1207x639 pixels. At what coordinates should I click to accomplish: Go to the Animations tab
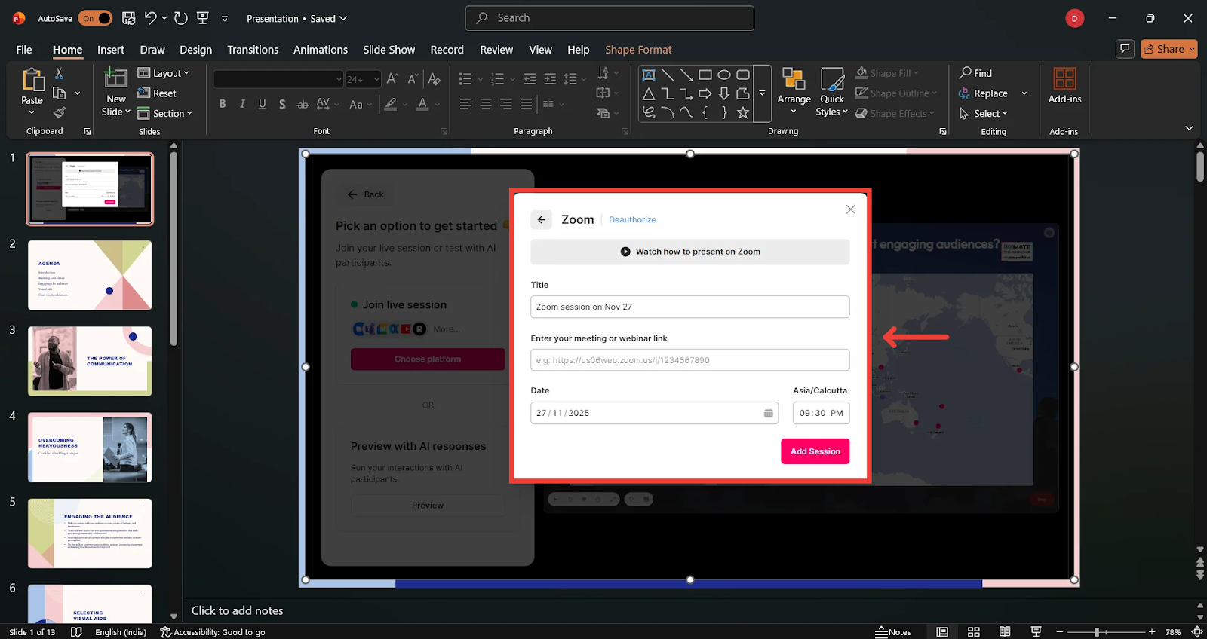[321, 50]
